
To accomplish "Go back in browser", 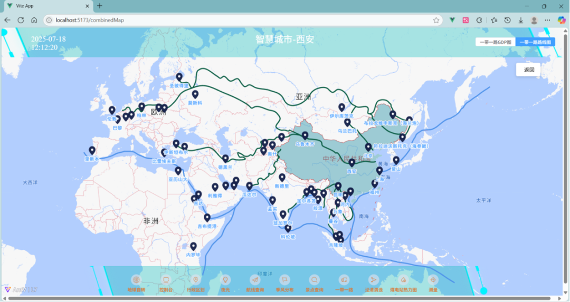I will point(7,21).
